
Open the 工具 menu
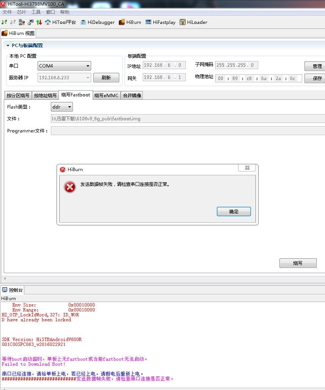[36, 12]
